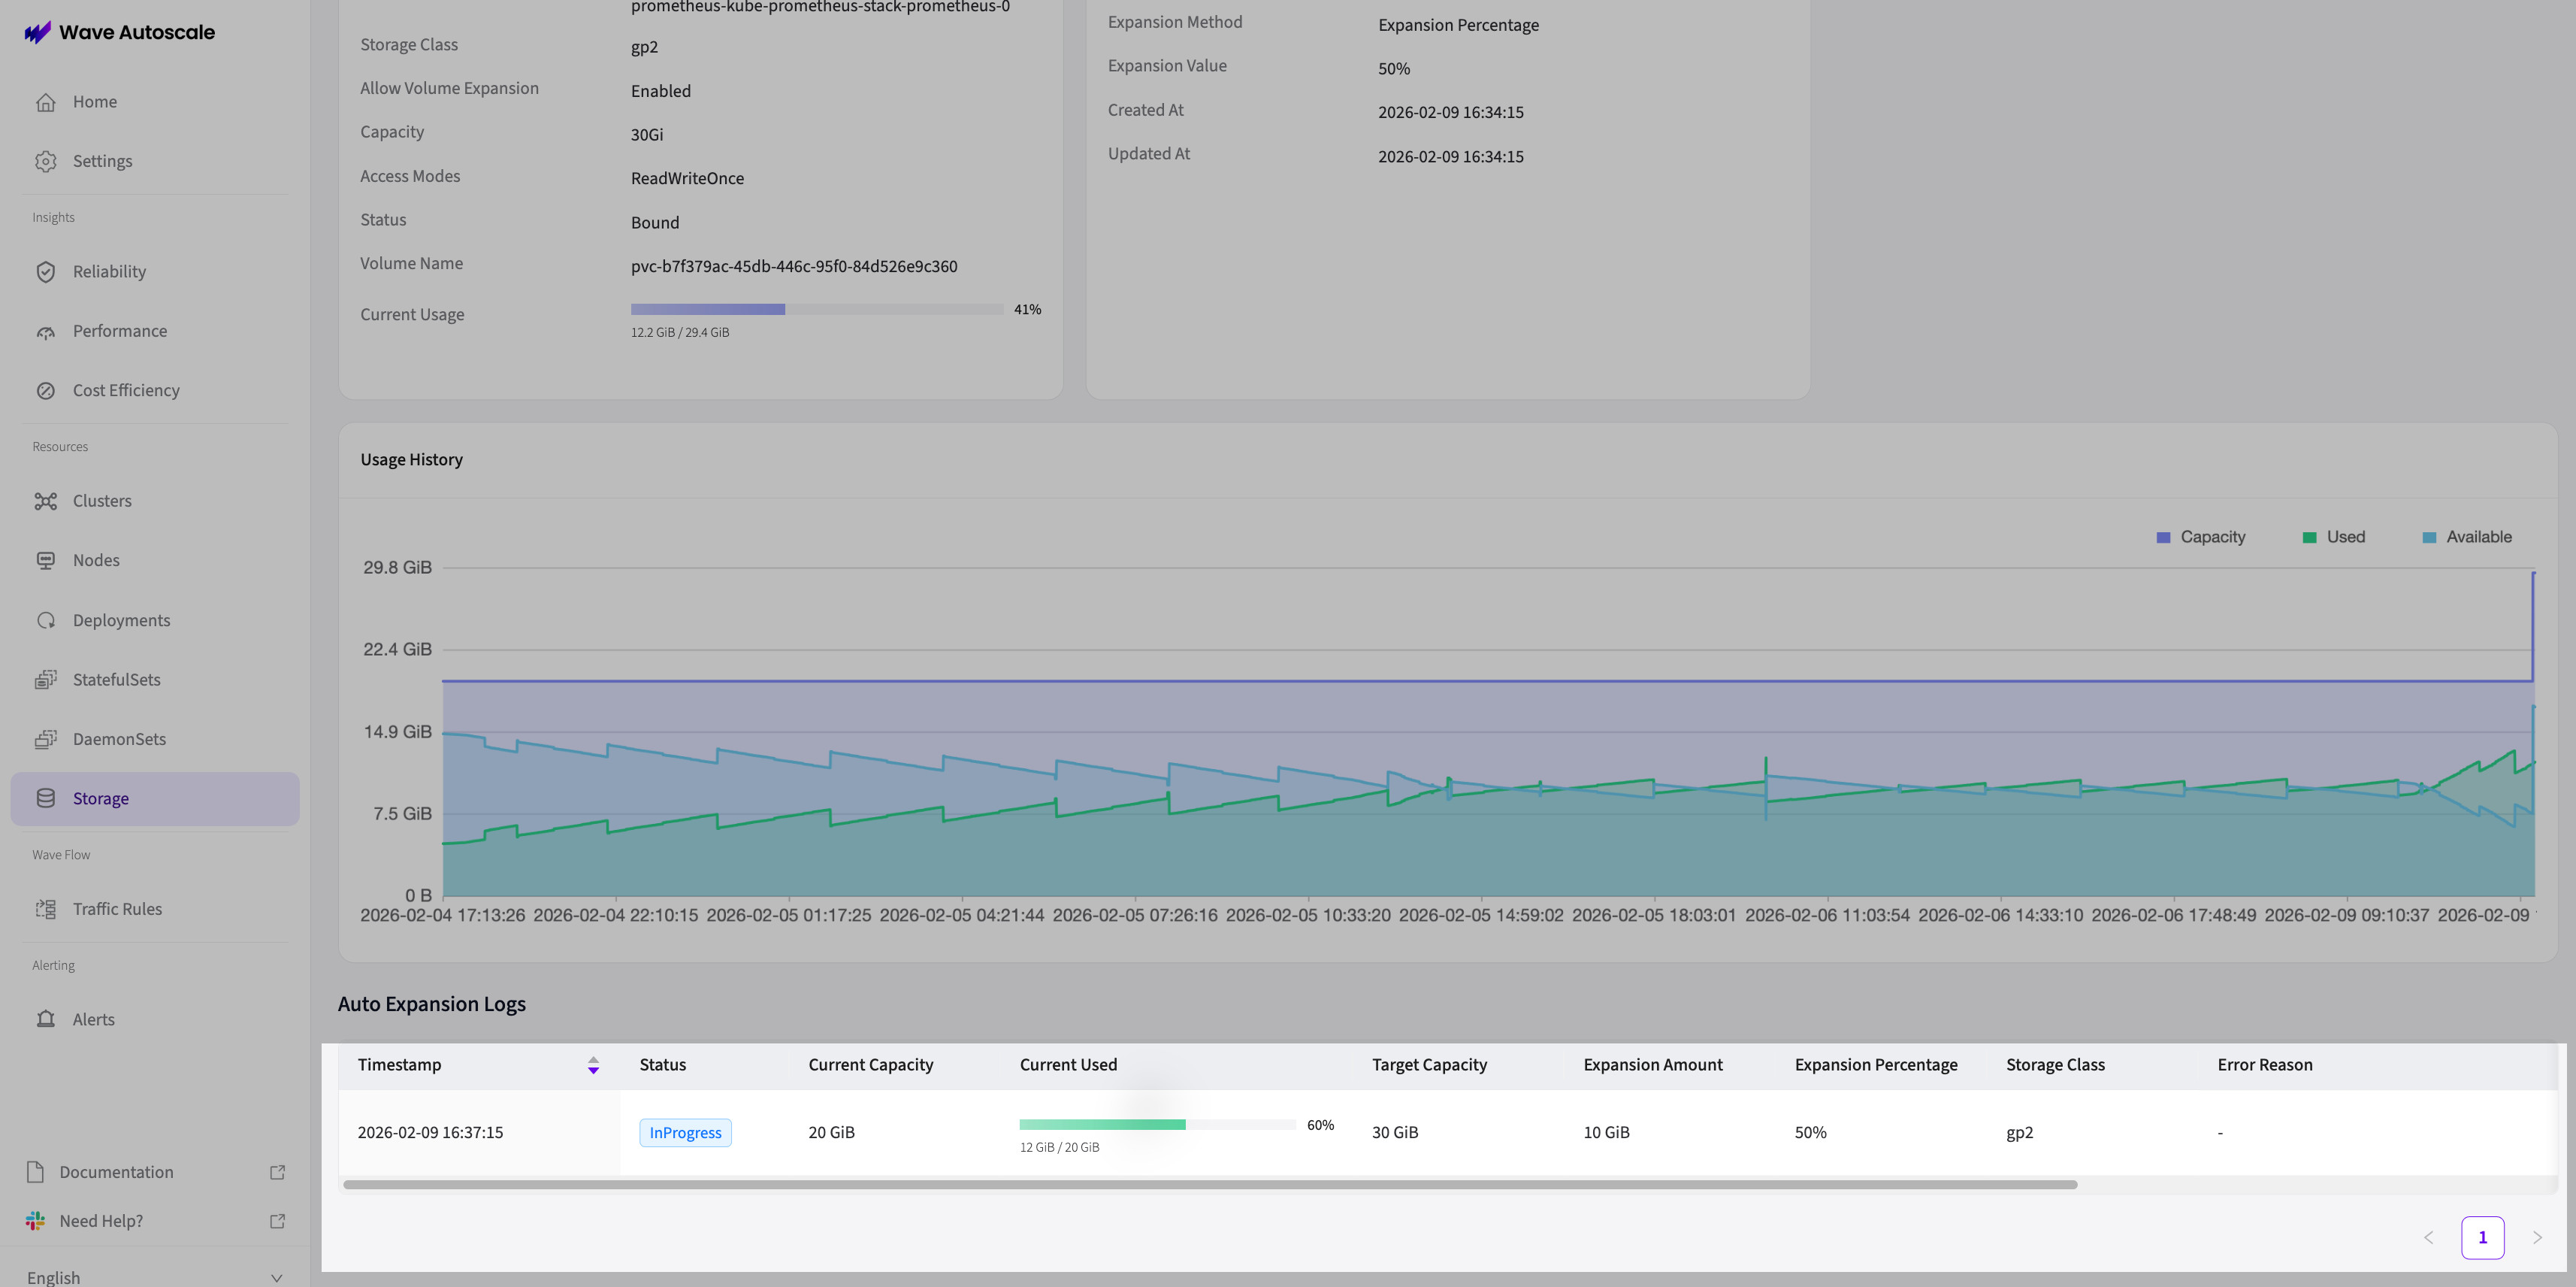2576x1287 pixels.
Task: Open the Need Help? link
Action: 155,1221
